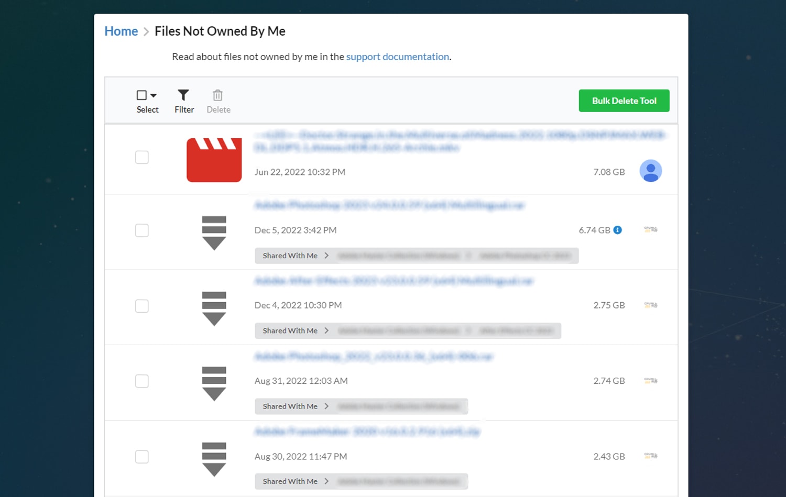Expand the Shared With Me chevron on the Aug 31 row
This screenshot has height=497, width=786.
coord(326,406)
